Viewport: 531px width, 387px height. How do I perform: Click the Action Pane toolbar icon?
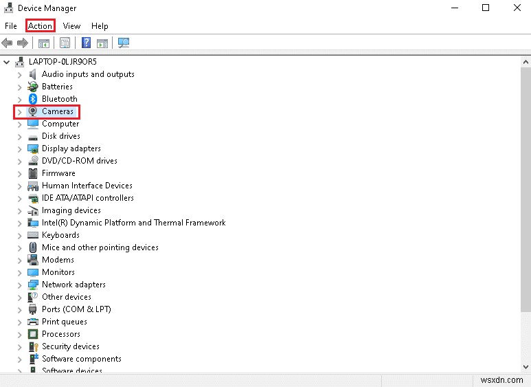102,43
